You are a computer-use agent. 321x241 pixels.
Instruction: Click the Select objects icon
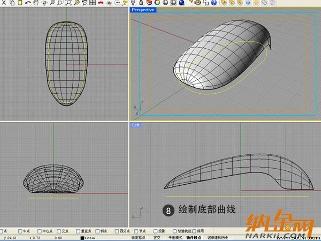click(x=125, y=3)
